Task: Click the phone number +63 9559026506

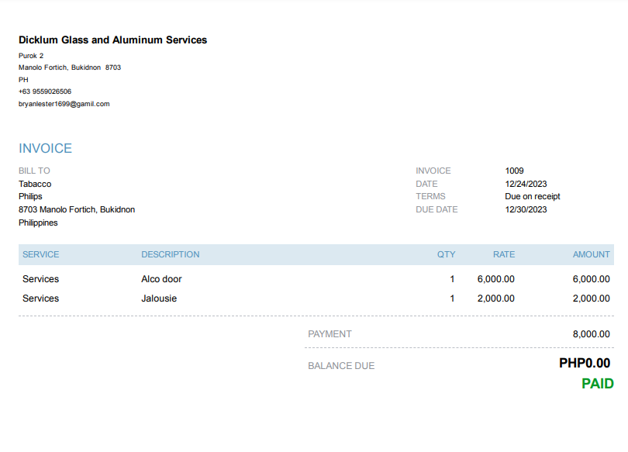Action: 45,91
